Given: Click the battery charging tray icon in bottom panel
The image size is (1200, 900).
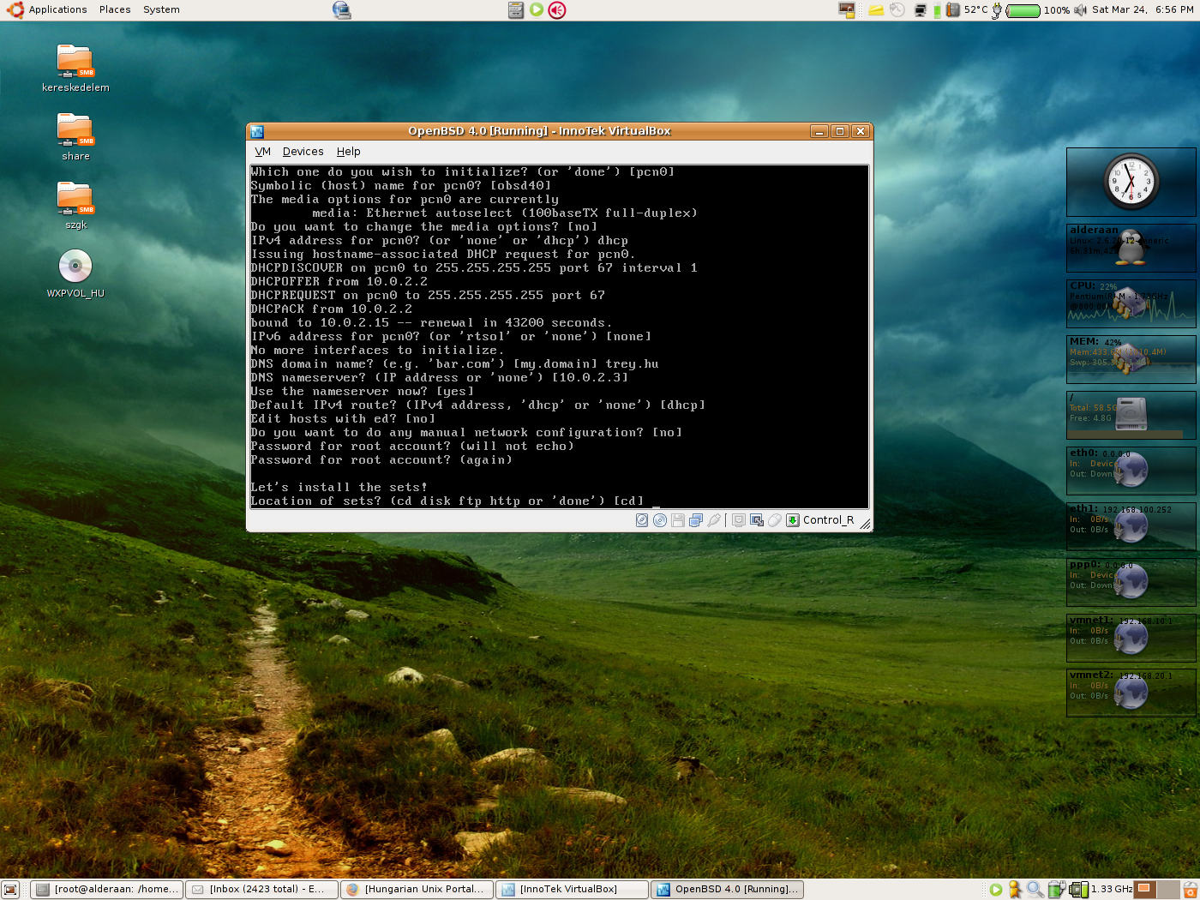Looking at the screenshot, I should click(x=1056, y=890).
